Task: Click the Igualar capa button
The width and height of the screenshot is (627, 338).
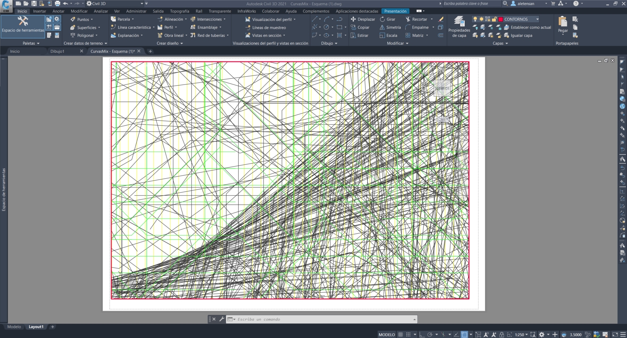Action: [x=522, y=35]
